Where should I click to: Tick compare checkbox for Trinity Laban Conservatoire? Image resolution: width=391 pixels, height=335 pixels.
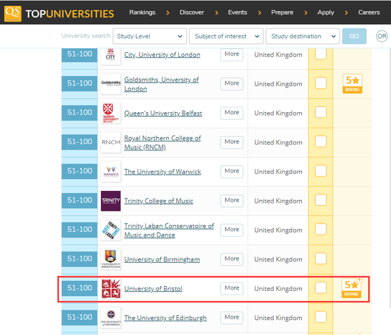[321, 229]
